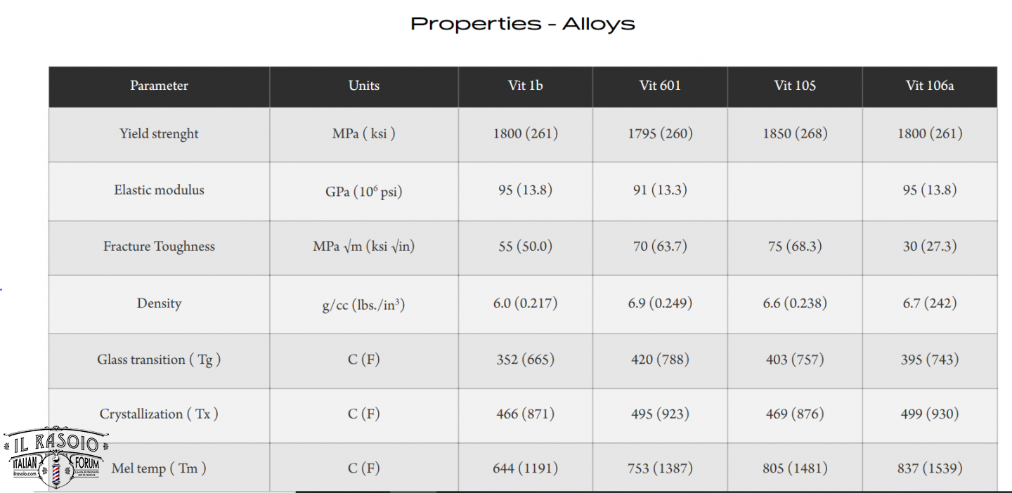Image resolution: width=1012 pixels, height=493 pixels.
Task: Select Vit 105 fracture toughness value 75 (68.3)
Action: 795,246
